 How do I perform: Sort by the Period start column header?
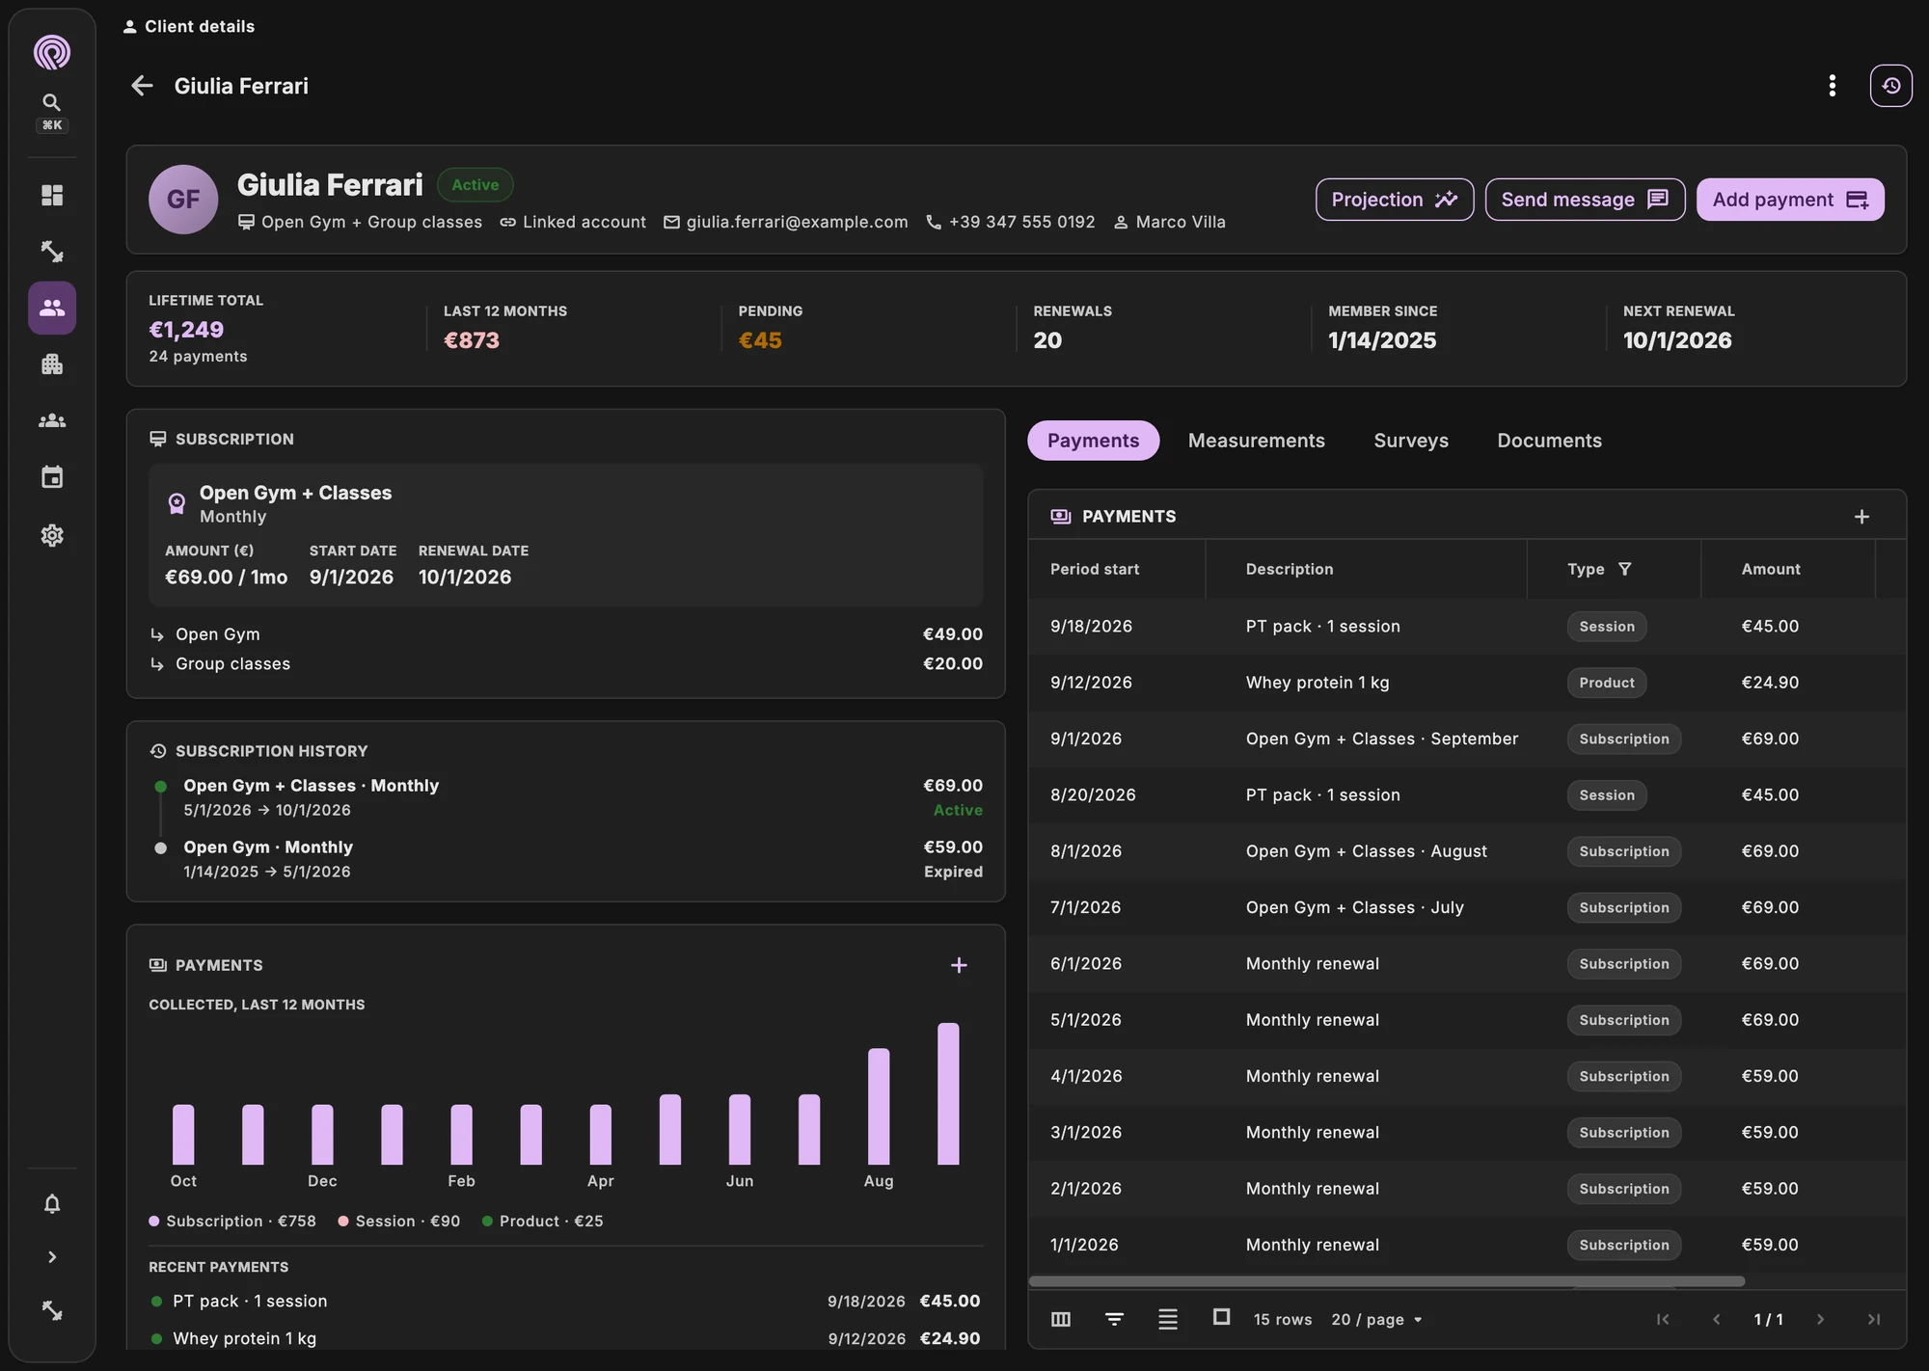pyautogui.click(x=1095, y=570)
